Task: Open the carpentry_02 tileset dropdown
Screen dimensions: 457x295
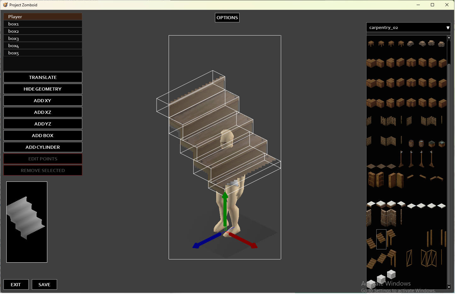Action: (x=408, y=28)
